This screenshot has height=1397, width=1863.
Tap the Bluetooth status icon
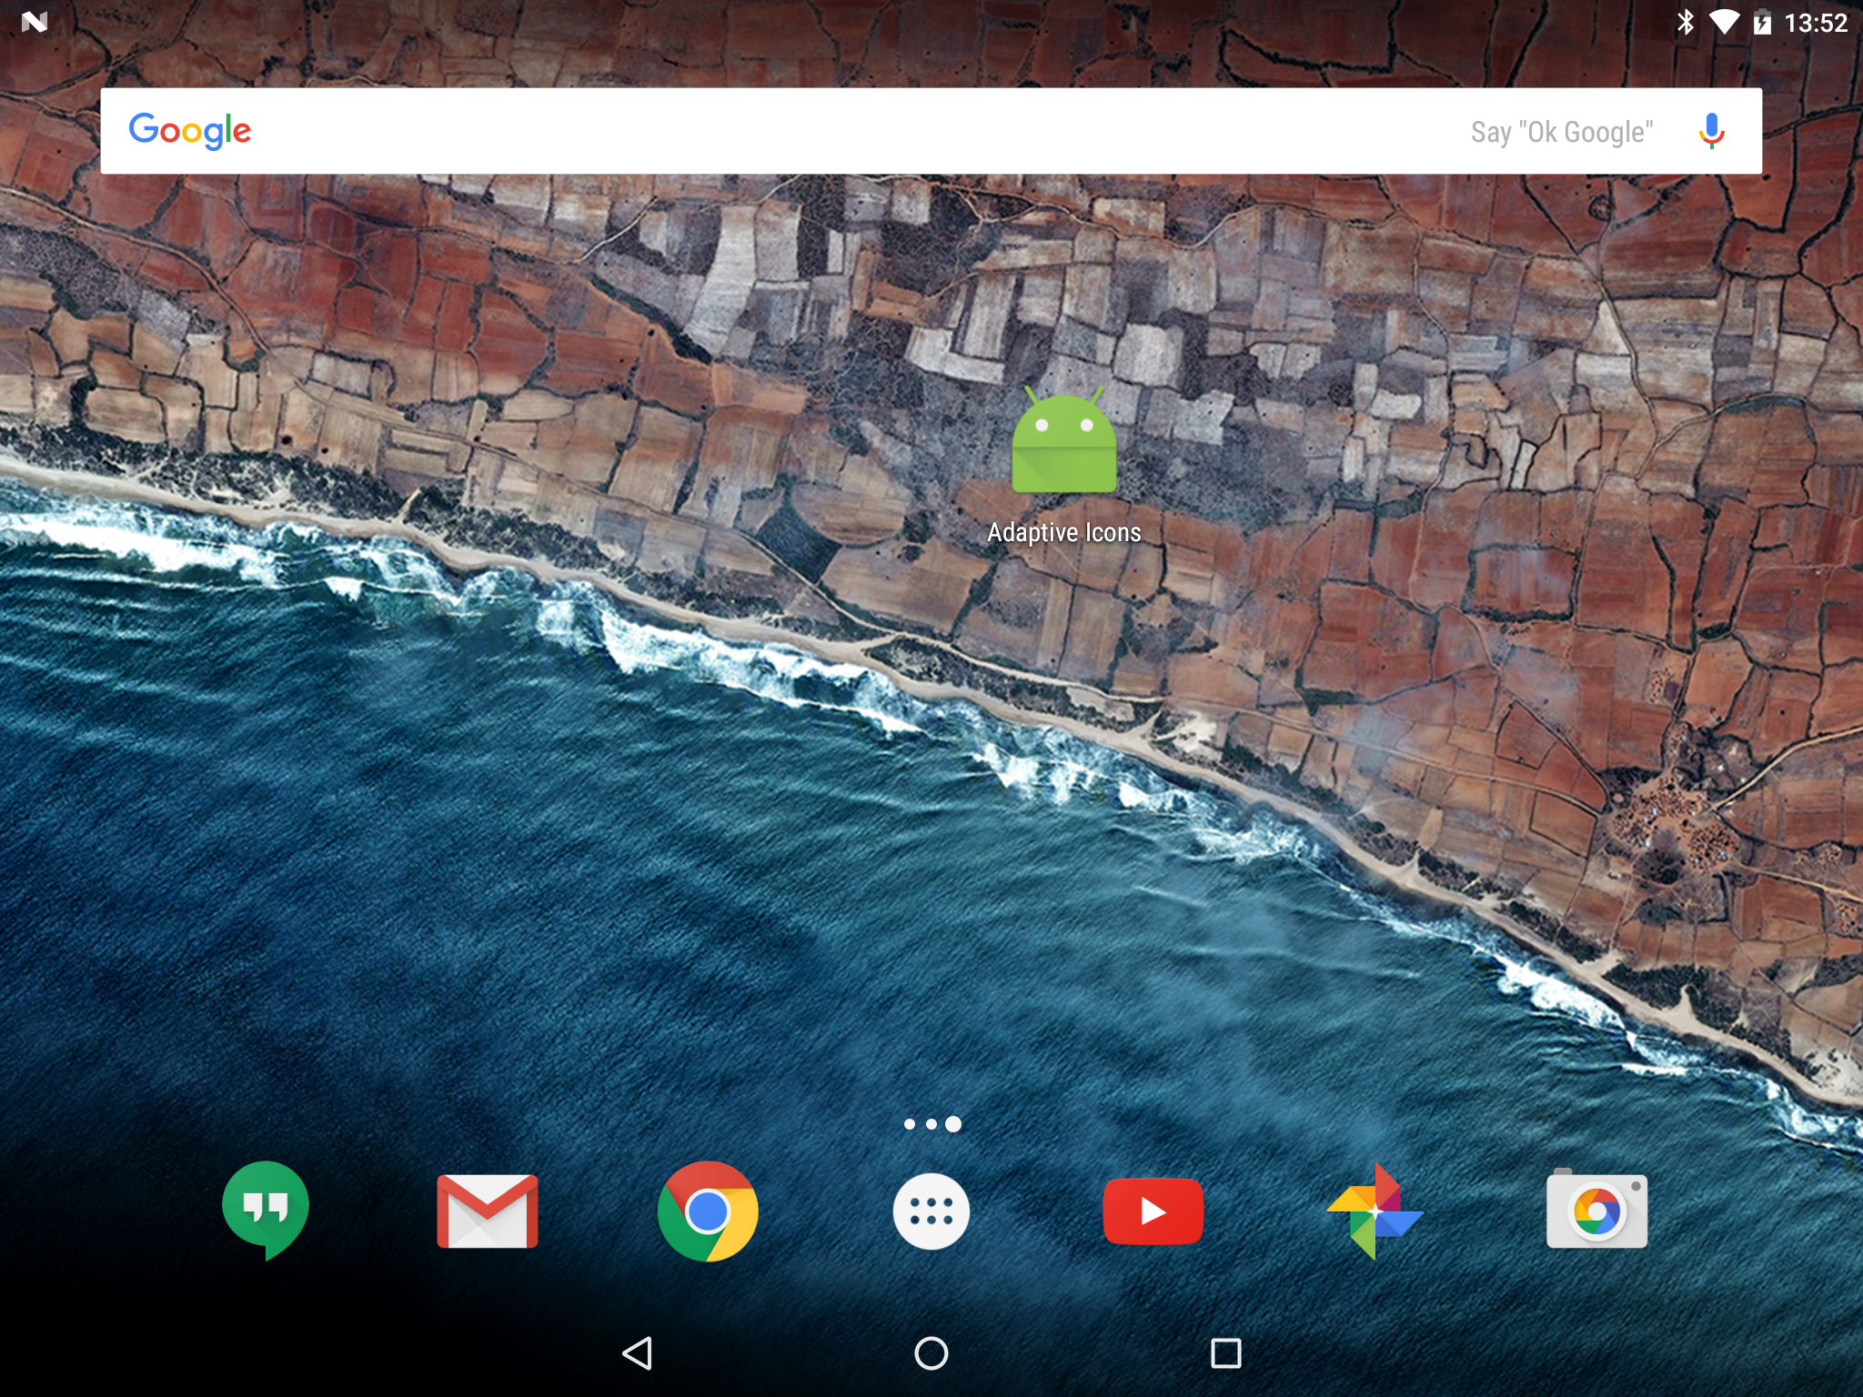1685,22
